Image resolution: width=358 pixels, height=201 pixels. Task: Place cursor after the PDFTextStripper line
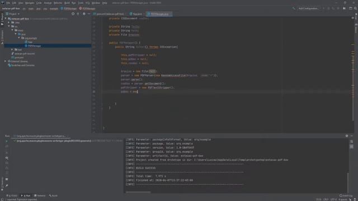click(x=175, y=88)
